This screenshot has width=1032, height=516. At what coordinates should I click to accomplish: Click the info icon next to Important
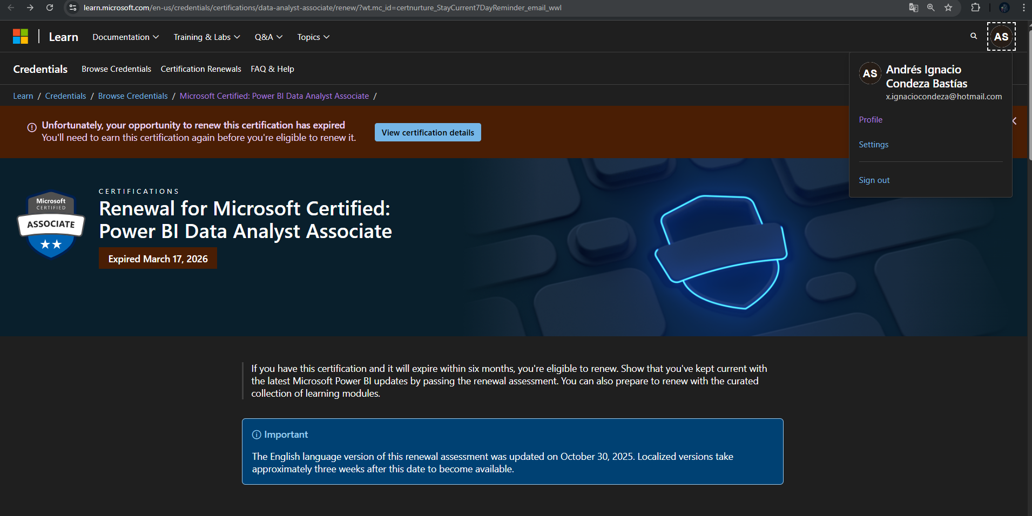click(x=257, y=434)
